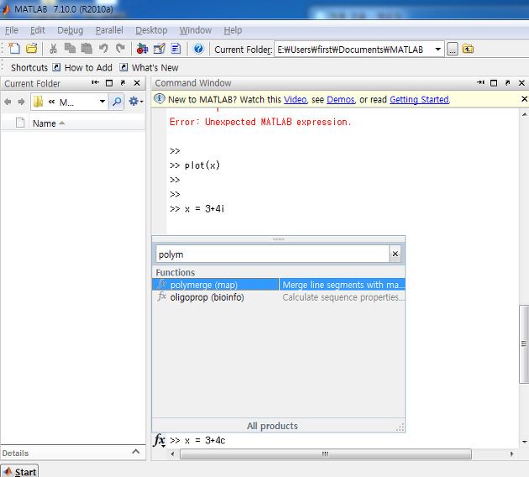Open the Help menu
The width and height of the screenshot is (529, 477).
coord(233,30)
